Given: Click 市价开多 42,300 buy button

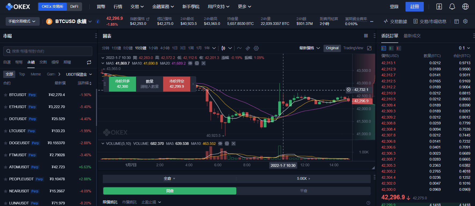Looking at the screenshot, I should (x=122, y=84).
